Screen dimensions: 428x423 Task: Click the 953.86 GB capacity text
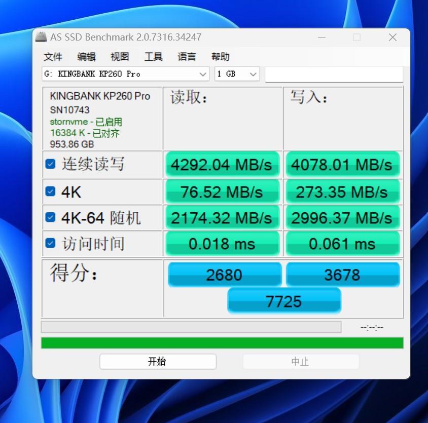(x=72, y=144)
